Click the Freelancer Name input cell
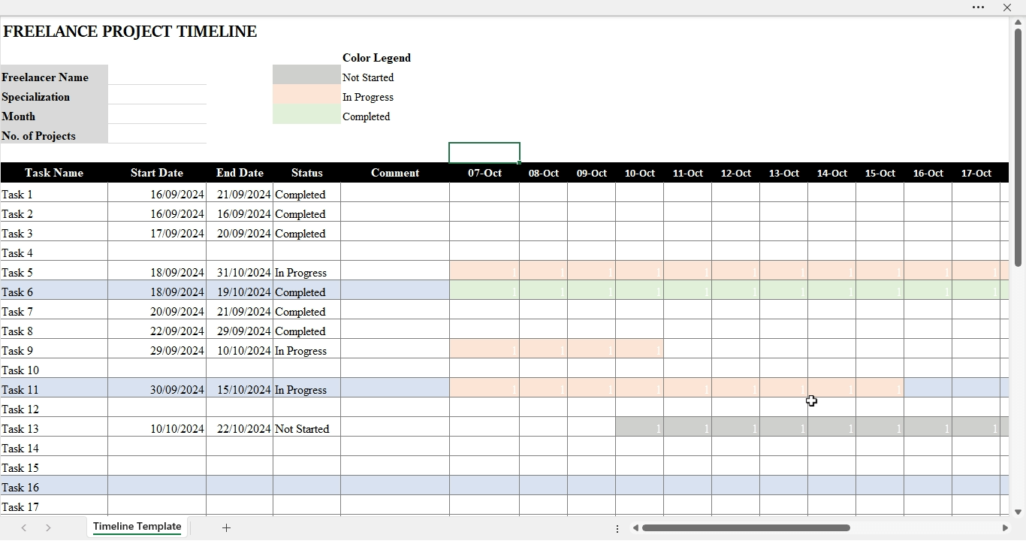This screenshot has height=541, width=1026. [x=157, y=75]
